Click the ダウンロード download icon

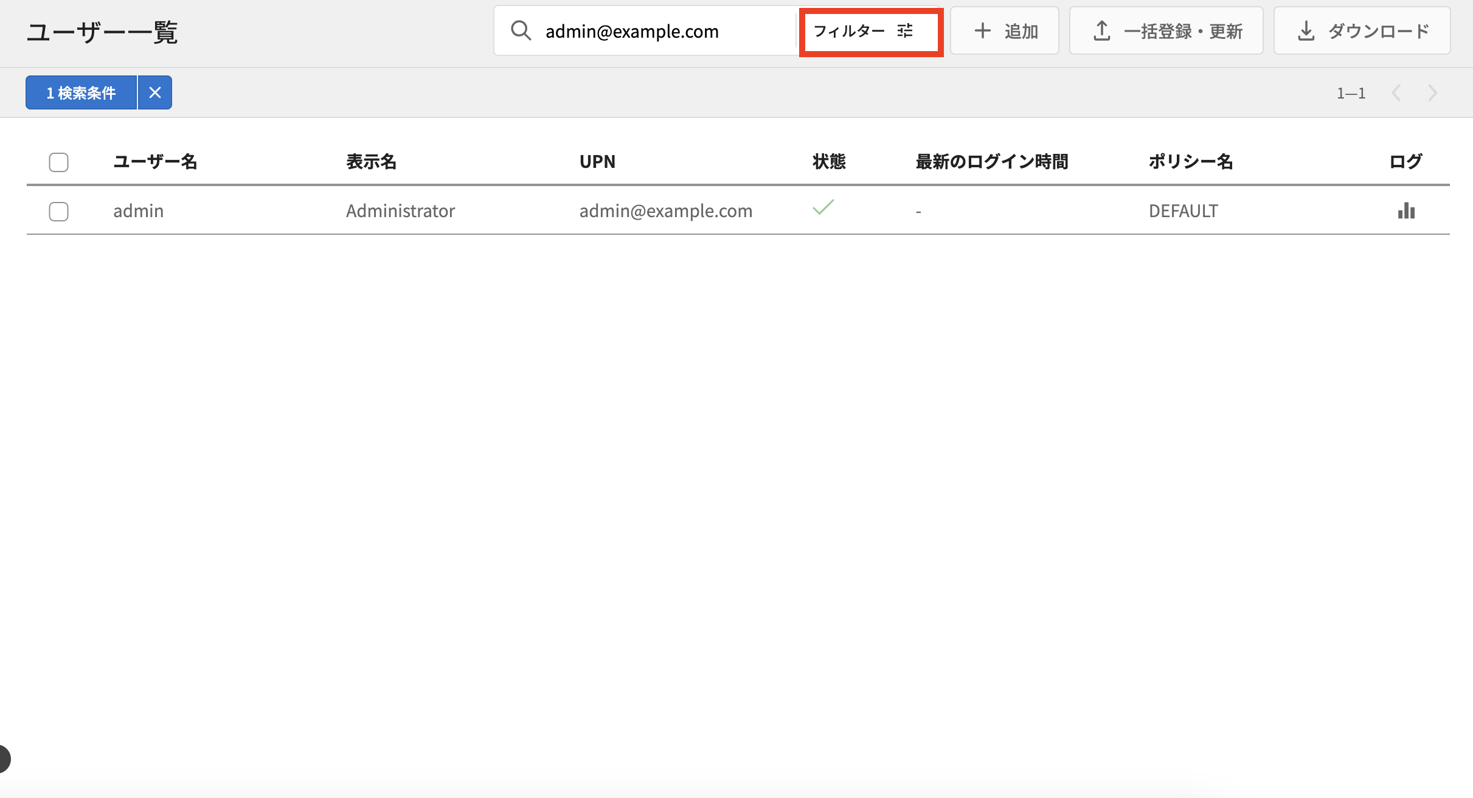point(1306,31)
